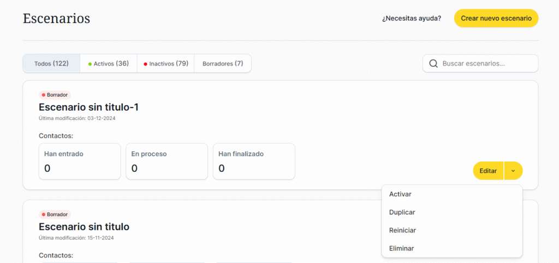Open the ¿Necesitas ayuda? link
Viewport: 559px width, 263px height.
(412, 19)
